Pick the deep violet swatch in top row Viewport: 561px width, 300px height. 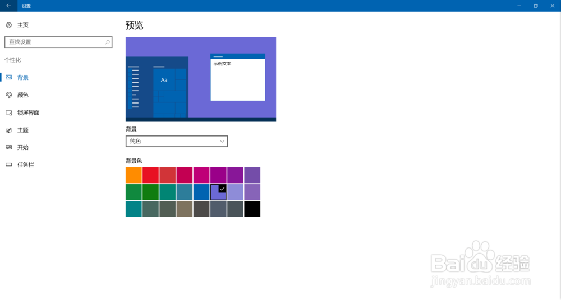click(x=236, y=175)
